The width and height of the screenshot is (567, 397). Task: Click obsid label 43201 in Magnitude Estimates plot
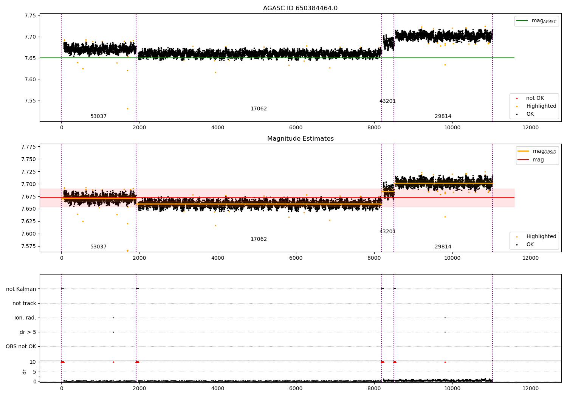tap(387, 232)
